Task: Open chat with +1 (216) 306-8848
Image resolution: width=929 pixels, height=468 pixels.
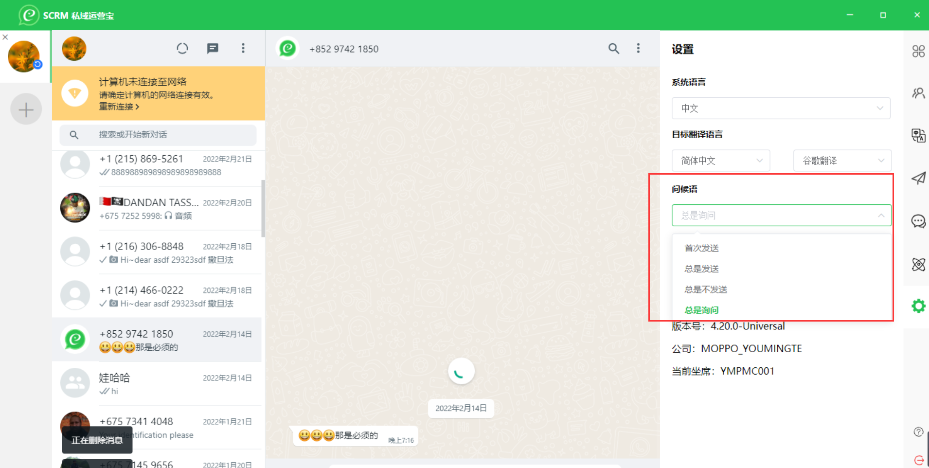Action: (x=157, y=252)
